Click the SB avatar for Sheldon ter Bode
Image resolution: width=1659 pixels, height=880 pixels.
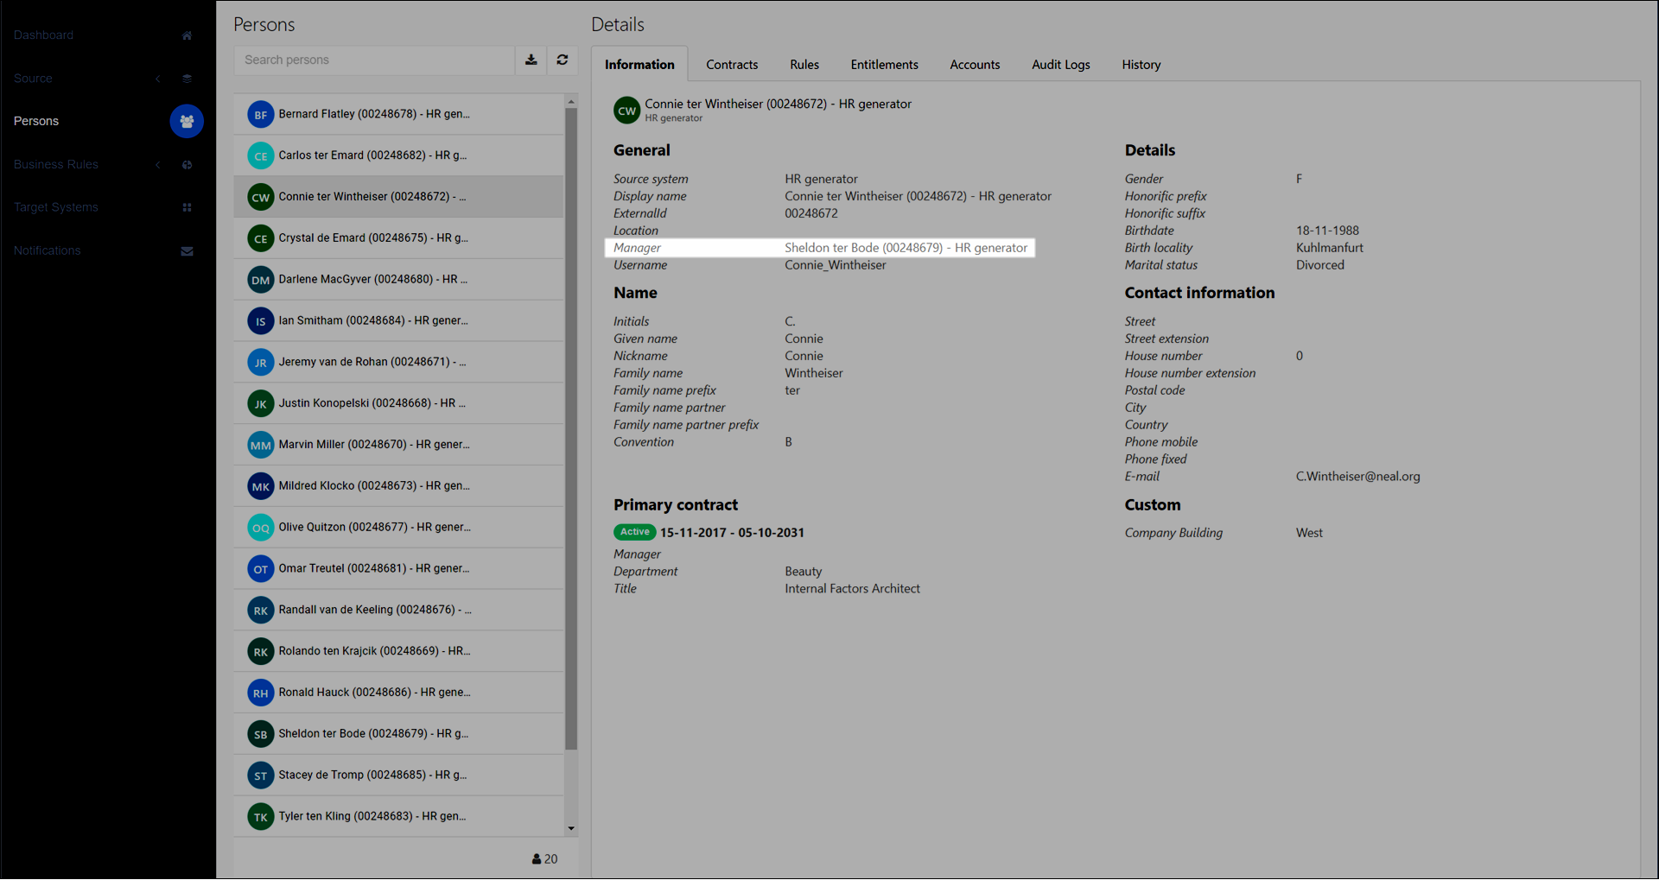pos(260,734)
